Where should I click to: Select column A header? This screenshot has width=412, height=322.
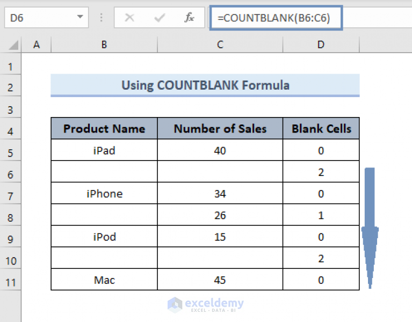pyautogui.click(x=37, y=45)
